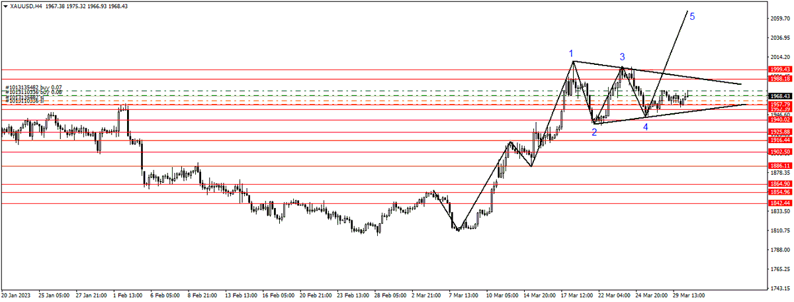
Task: Select the Elliott wave label 4
Action: pyautogui.click(x=646, y=126)
